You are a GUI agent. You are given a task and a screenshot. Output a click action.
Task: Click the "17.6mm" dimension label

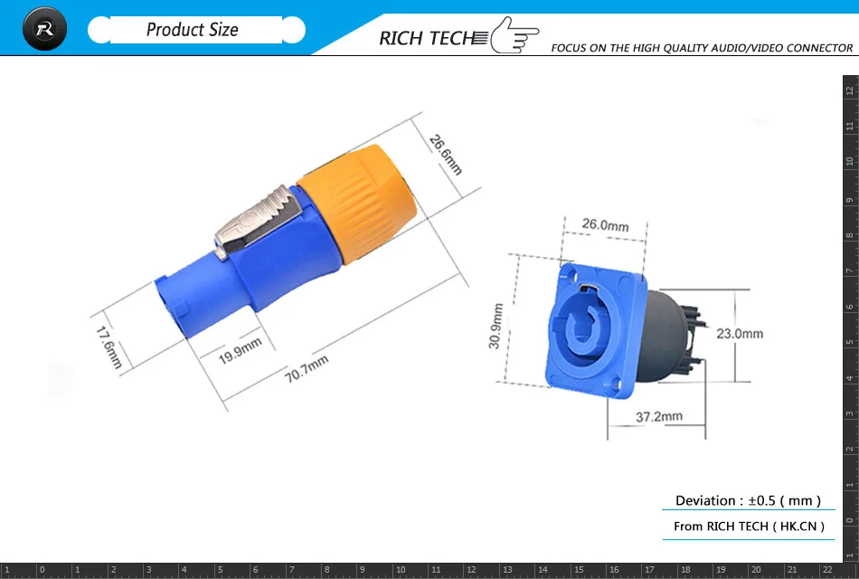(109, 347)
